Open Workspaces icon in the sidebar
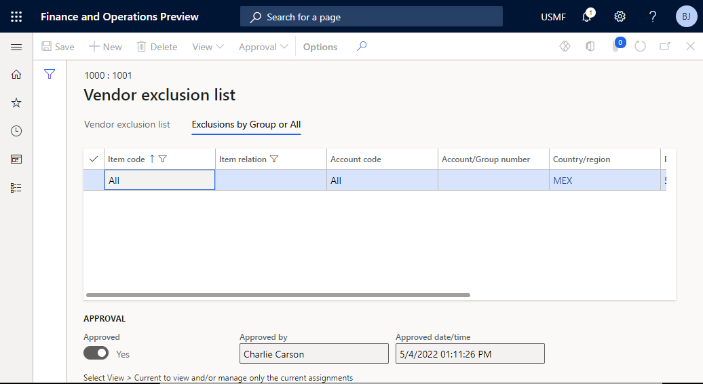 click(16, 159)
